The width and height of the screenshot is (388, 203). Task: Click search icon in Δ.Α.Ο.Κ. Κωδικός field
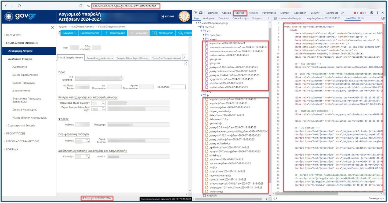click(x=87, y=156)
